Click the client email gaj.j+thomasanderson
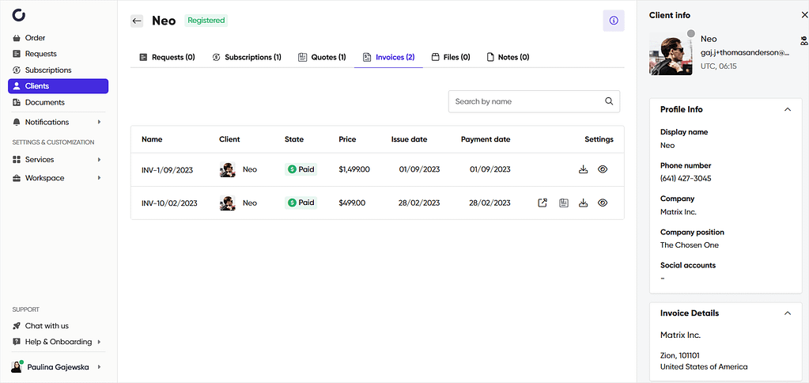 (x=745, y=53)
